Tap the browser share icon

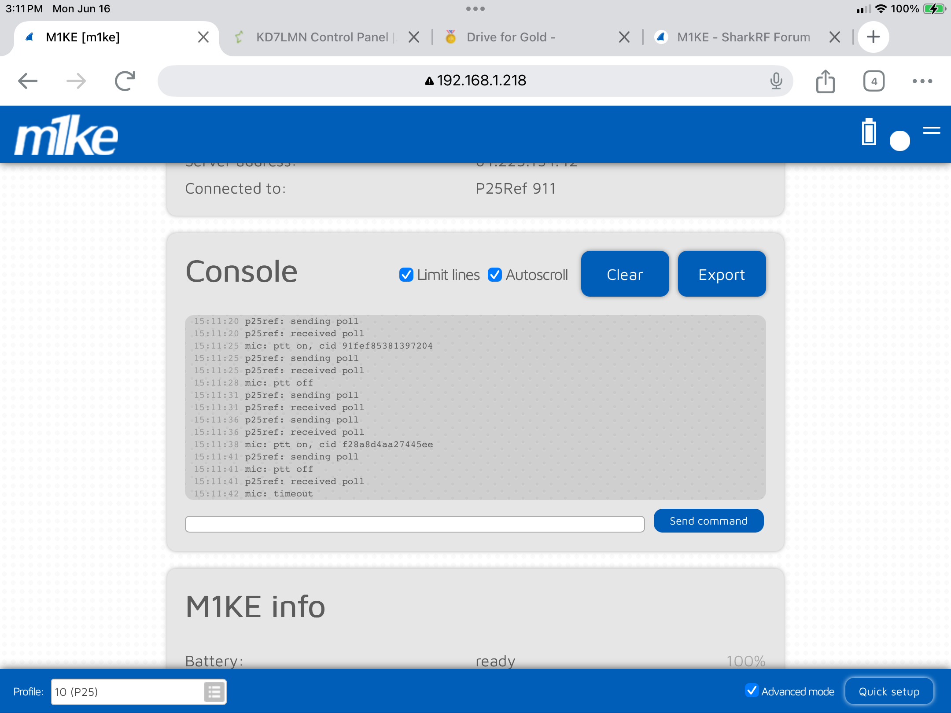(825, 81)
